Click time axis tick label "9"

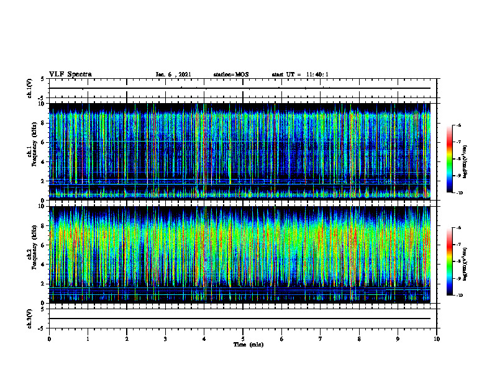tap(398, 339)
